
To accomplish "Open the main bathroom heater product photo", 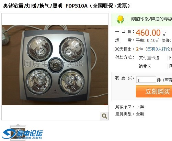I will pyautogui.click(x=55, y=65).
